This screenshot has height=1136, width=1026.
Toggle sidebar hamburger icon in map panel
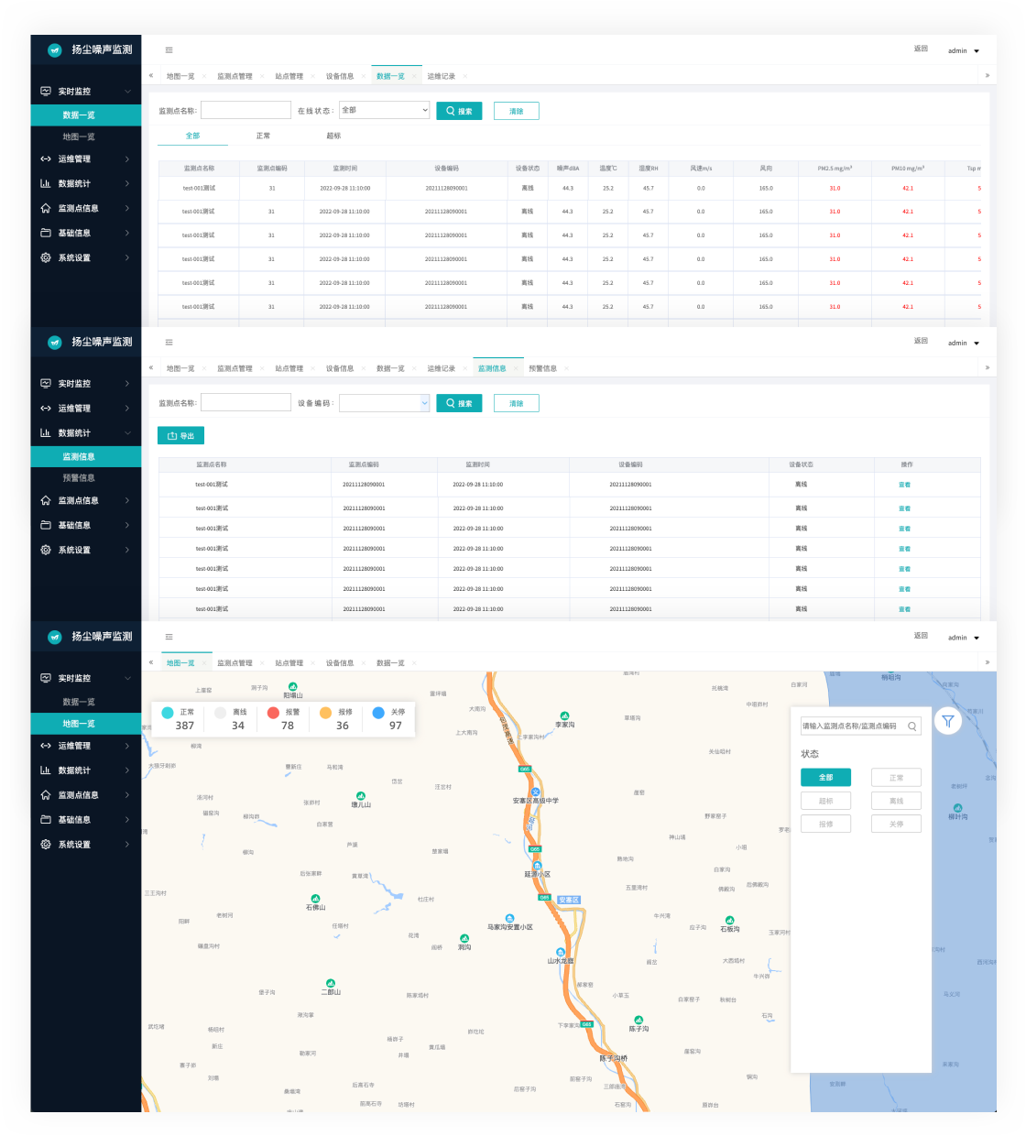[x=169, y=637]
